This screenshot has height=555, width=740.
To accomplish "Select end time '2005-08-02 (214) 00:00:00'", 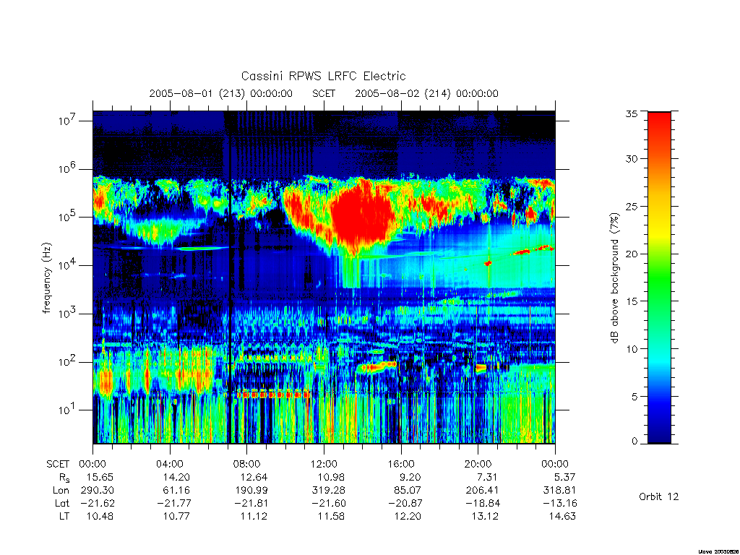I will click(426, 93).
